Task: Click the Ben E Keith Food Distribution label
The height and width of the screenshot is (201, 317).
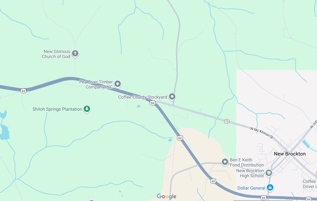Action: [x=247, y=162]
